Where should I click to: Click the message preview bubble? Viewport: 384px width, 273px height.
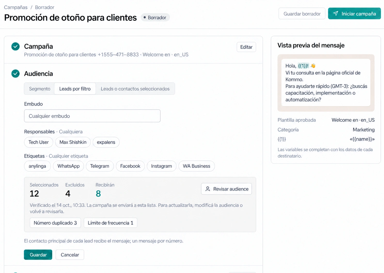[x=326, y=83]
